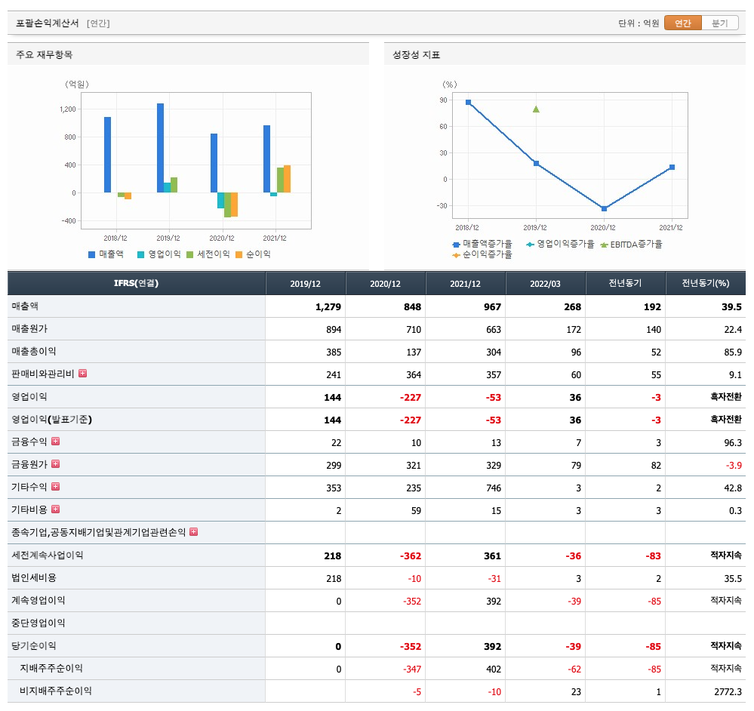The width and height of the screenshot is (754, 711).
Task: Click the 2019/12 revenue growth data point
Action: pos(536,164)
